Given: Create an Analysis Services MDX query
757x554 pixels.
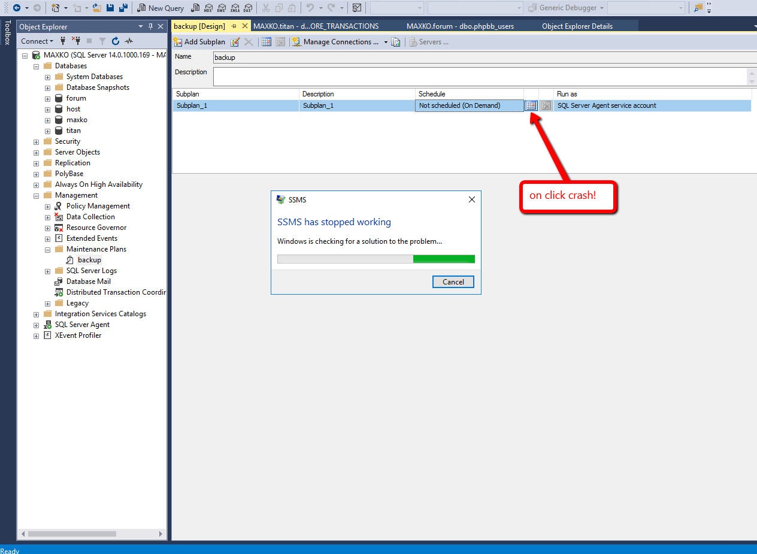Looking at the screenshot, I should point(208,8).
